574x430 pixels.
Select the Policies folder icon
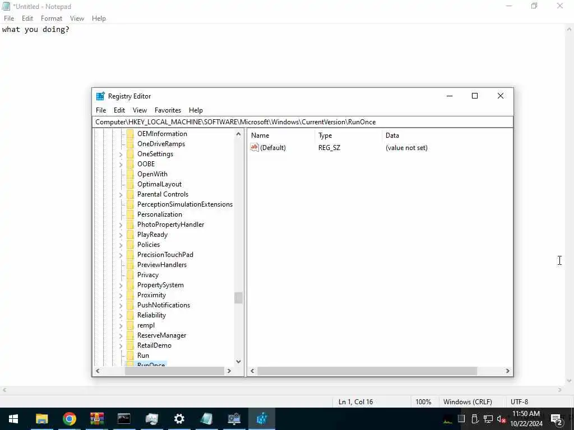(x=130, y=245)
